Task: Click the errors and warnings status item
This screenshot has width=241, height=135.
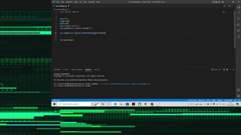Action: [56, 100]
